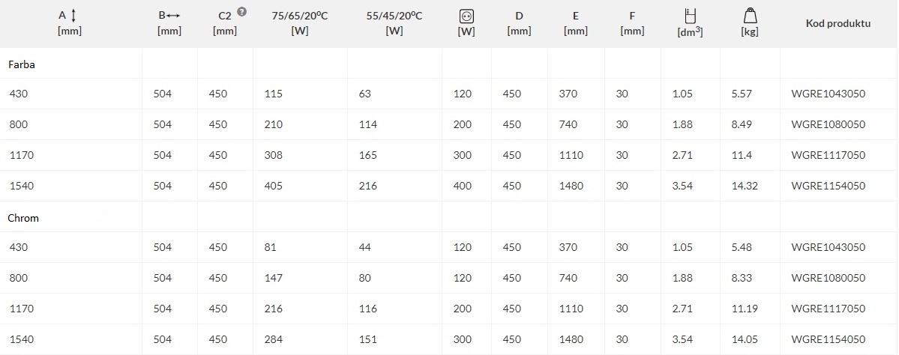Click the 405 W output value
Screen dimensions: 899x355
[x=274, y=186]
